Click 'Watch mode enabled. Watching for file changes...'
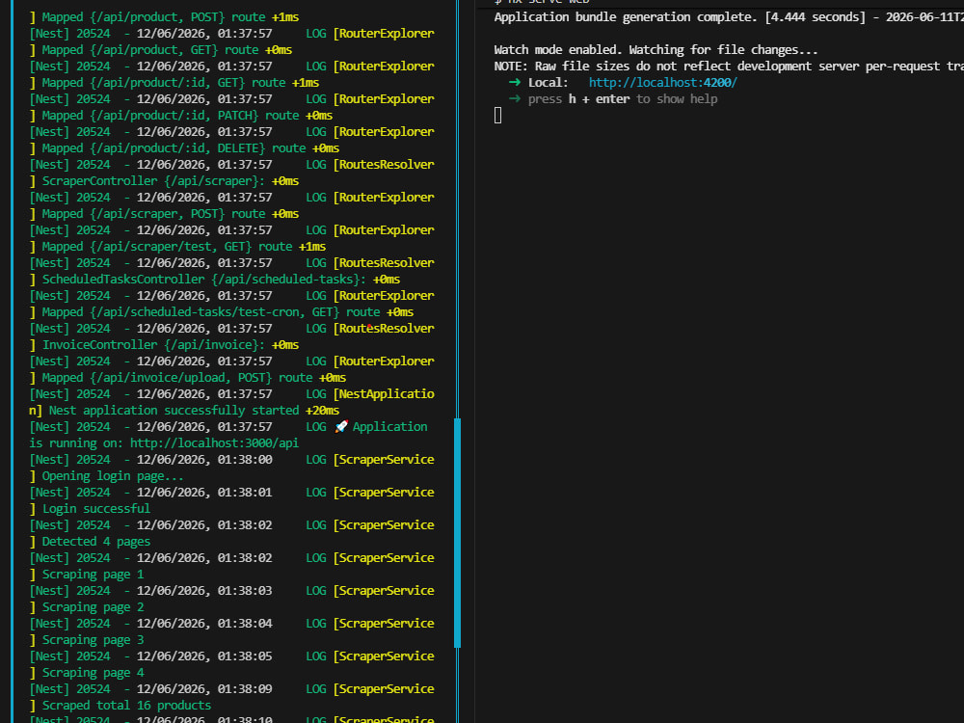This screenshot has width=964, height=723. [x=656, y=50]
